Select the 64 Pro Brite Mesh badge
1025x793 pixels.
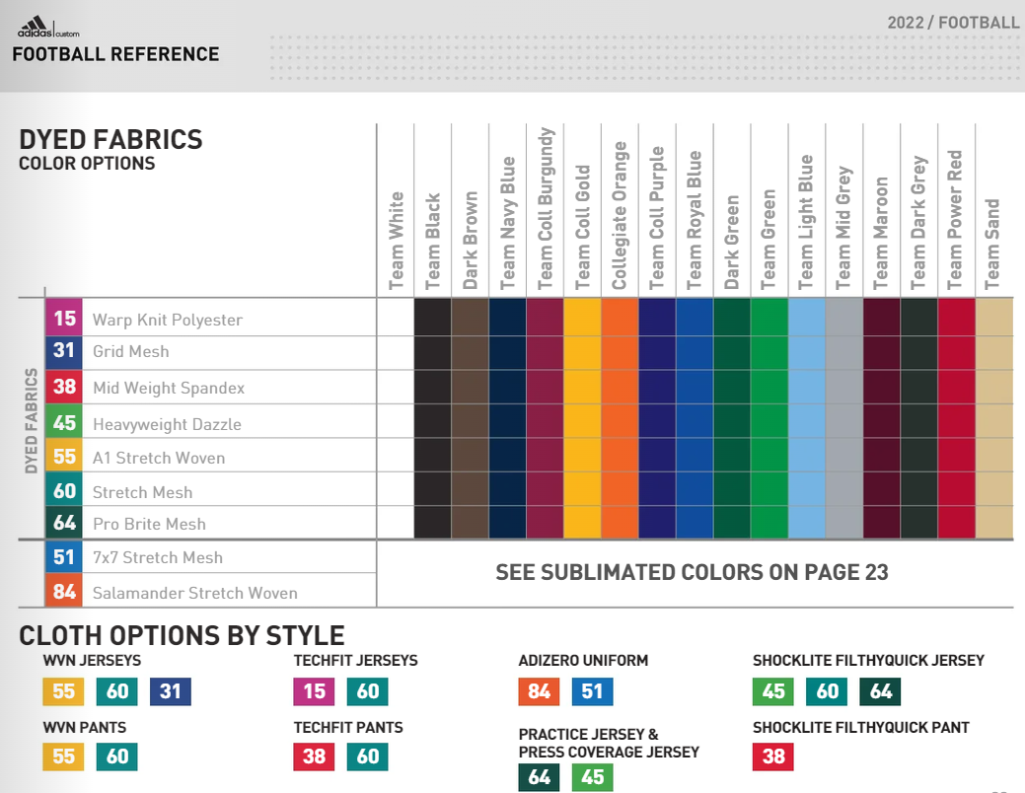tap(63, 523)
